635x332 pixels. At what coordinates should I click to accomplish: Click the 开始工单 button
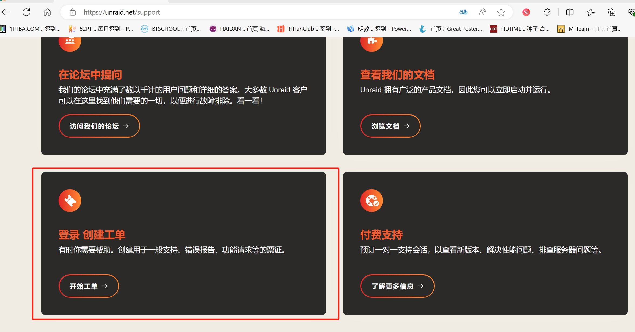[x=89, y=286]
